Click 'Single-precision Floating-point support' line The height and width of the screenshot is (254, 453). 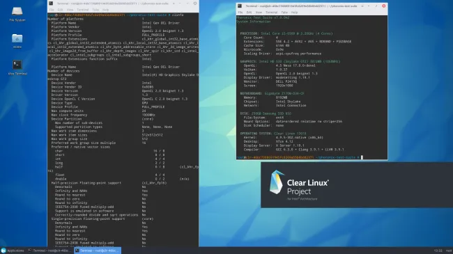tap(102, 219)
